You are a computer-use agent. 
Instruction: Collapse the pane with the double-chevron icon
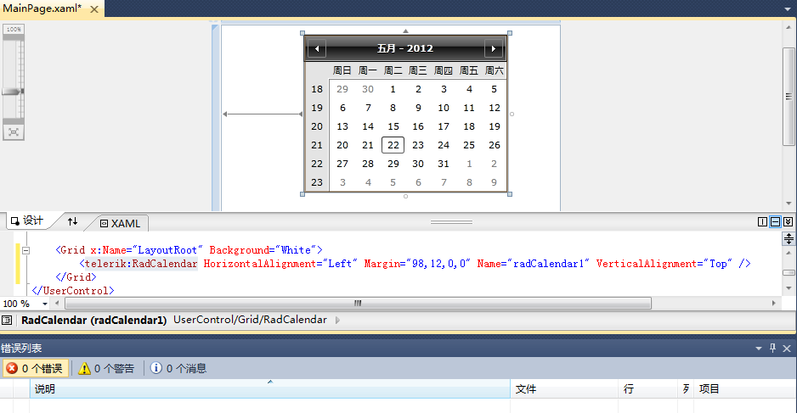pos(788,221)
